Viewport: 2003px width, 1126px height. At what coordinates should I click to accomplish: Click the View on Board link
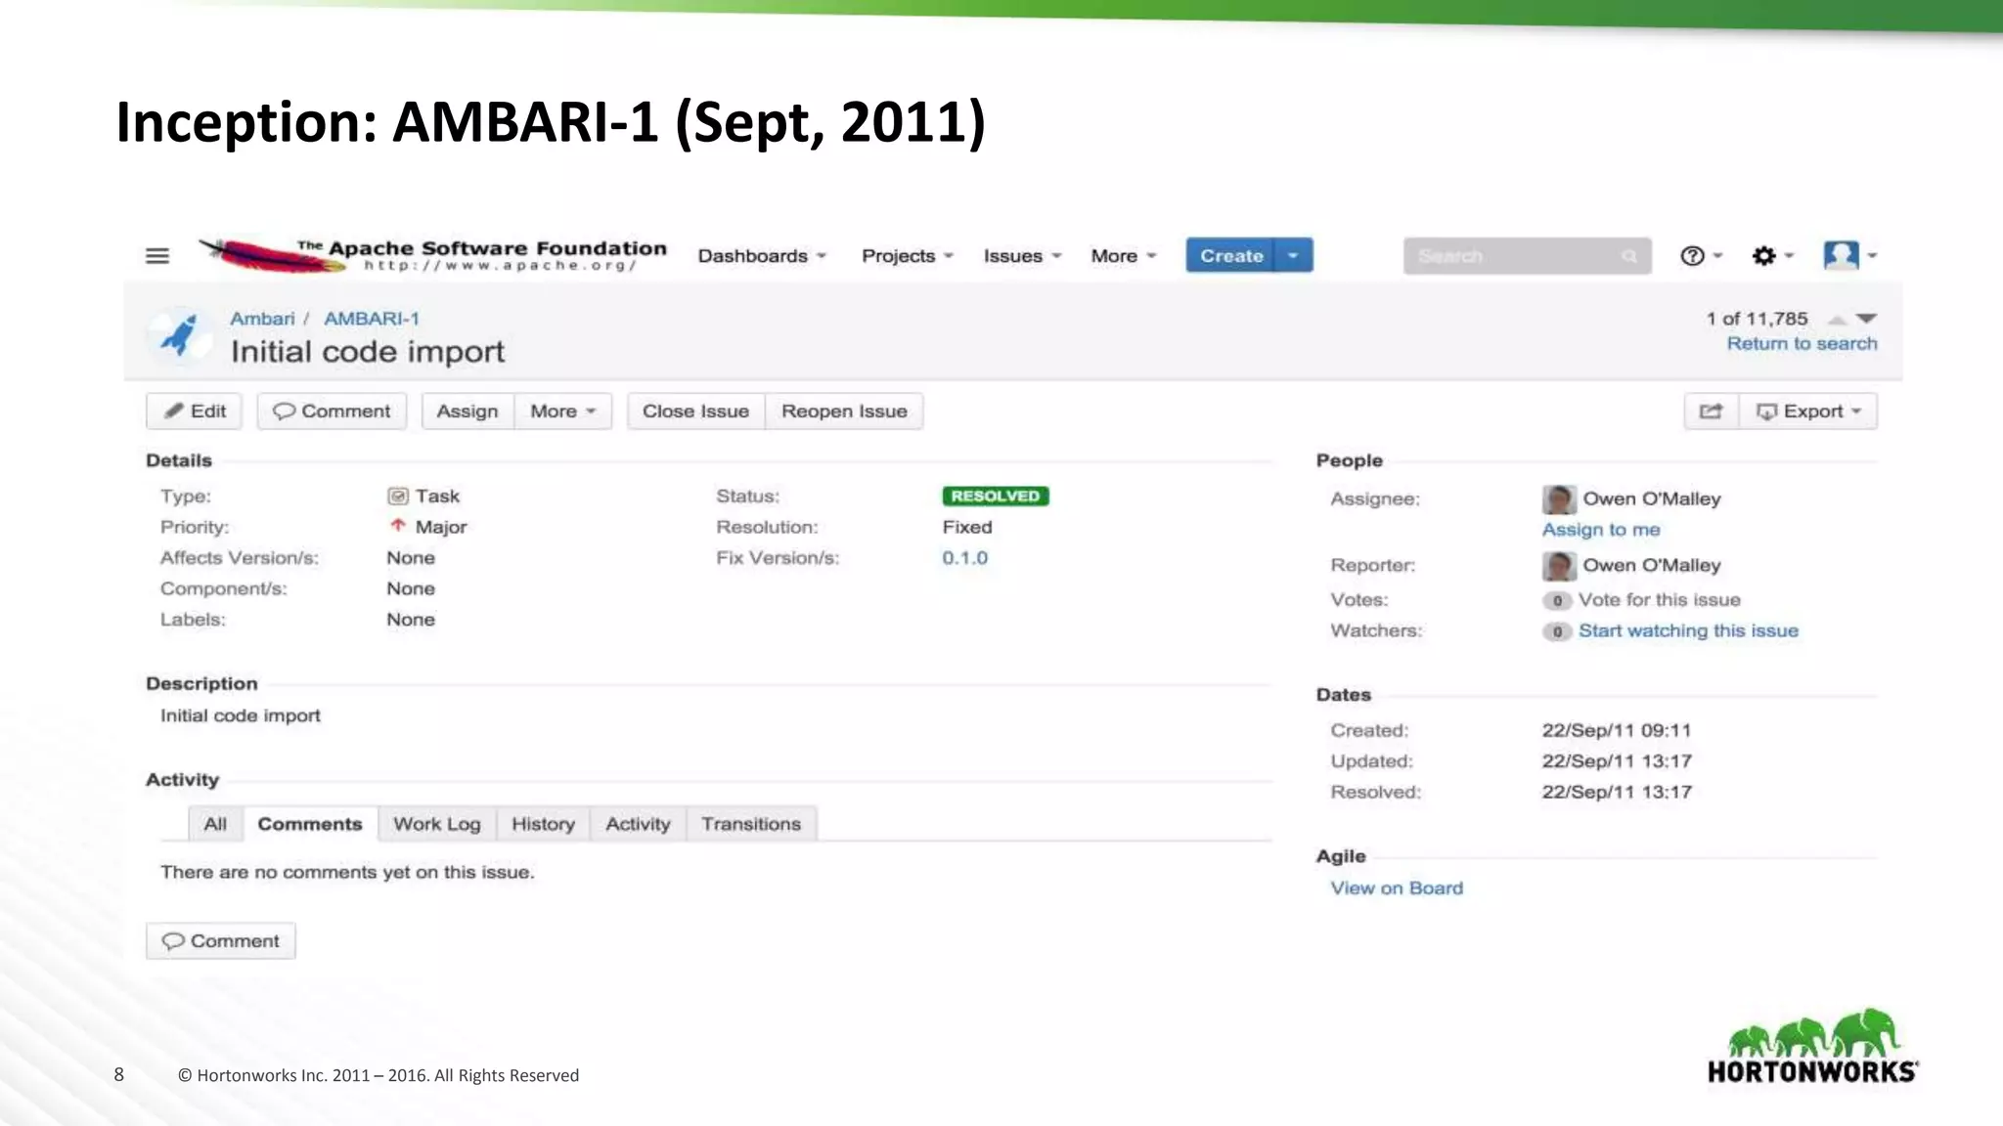[1397, 888]
